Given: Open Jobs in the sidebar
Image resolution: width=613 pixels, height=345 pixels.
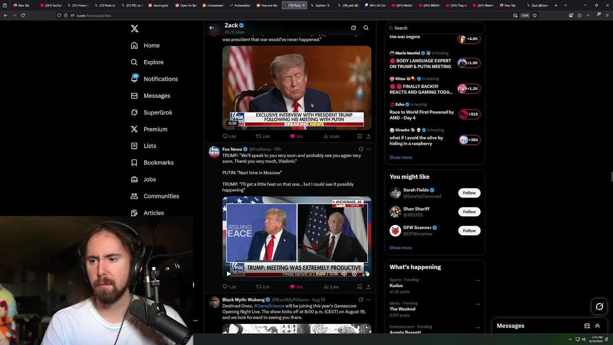Looking at the screenshot, I should tap(143, 180).
